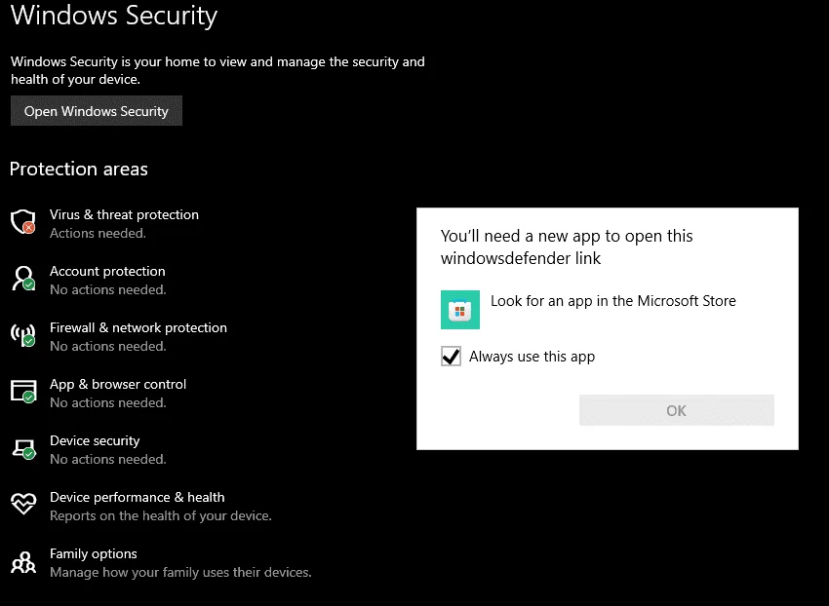Click the Open Windows Security button
829x606 pixels.
(97, 111)
